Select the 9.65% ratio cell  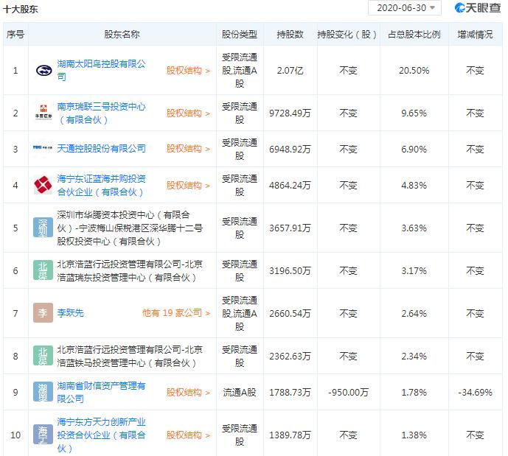tap(414, 113)
